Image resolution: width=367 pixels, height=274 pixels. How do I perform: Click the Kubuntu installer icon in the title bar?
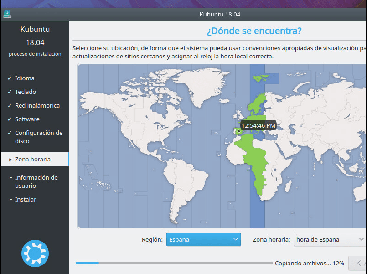(x=7, y=14)
